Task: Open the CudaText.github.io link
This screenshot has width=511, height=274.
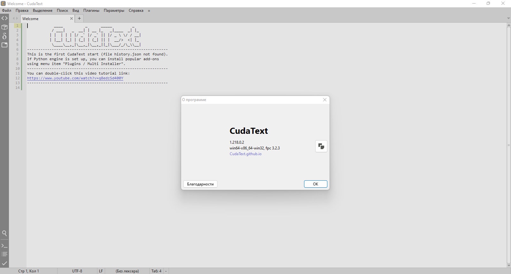Action: [246, 154]
